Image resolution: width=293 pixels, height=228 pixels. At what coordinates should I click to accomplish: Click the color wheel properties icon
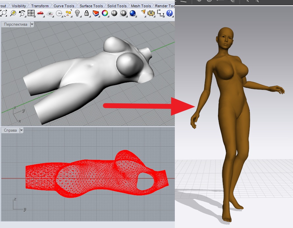point(105,13)
